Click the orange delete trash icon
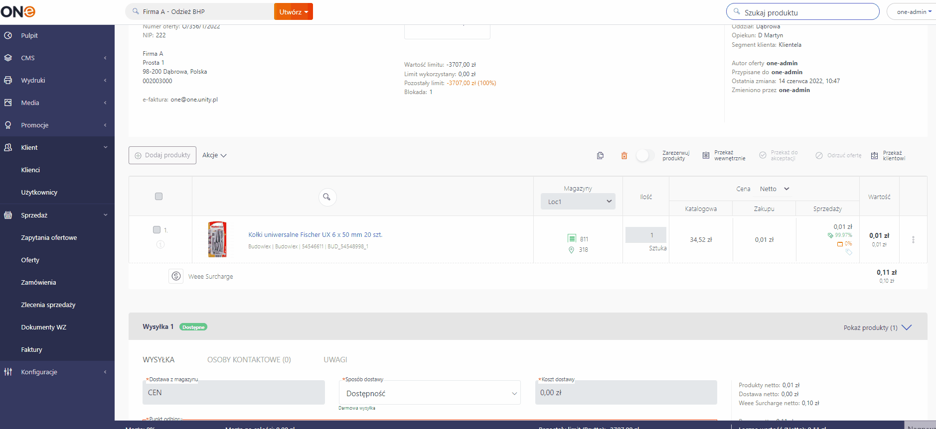 pyautogui.click(x=624, y=155)
